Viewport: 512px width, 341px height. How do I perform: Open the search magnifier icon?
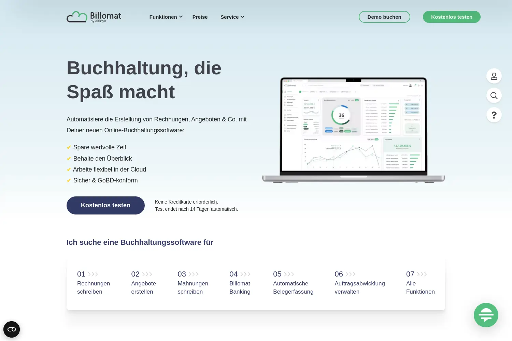pos(494,95)
